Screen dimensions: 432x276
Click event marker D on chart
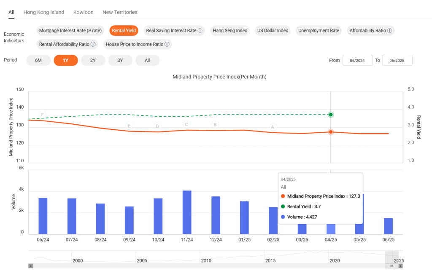[157, 126]
